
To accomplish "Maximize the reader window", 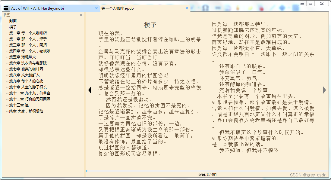I will (311, 3).
